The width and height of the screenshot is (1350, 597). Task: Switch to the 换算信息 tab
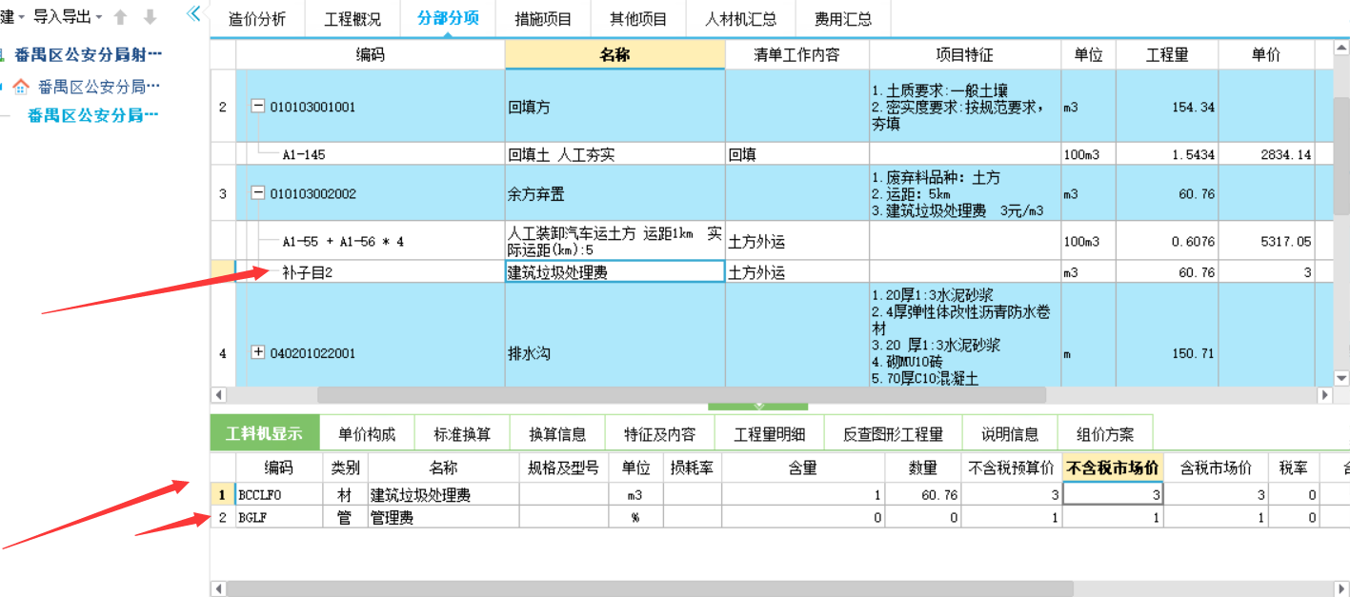[557, 434]
